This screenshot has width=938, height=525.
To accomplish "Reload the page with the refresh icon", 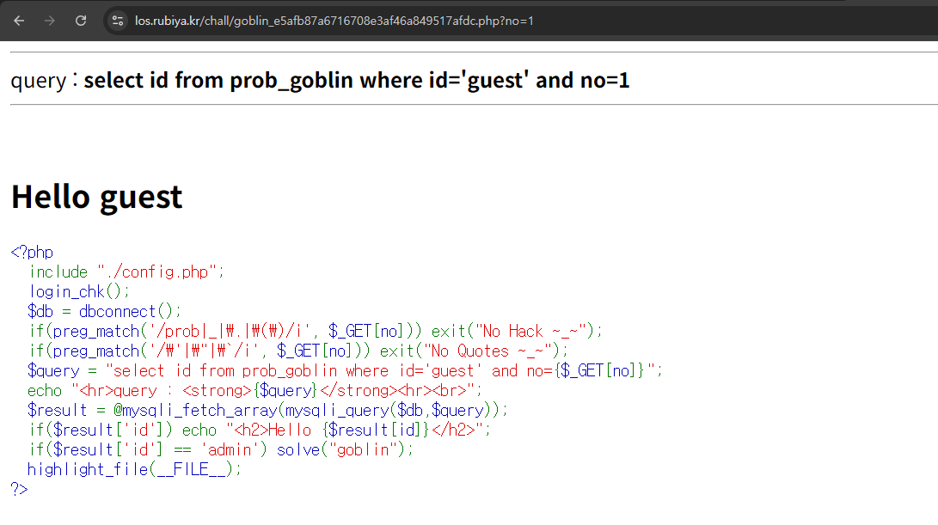I will [81, 21].
